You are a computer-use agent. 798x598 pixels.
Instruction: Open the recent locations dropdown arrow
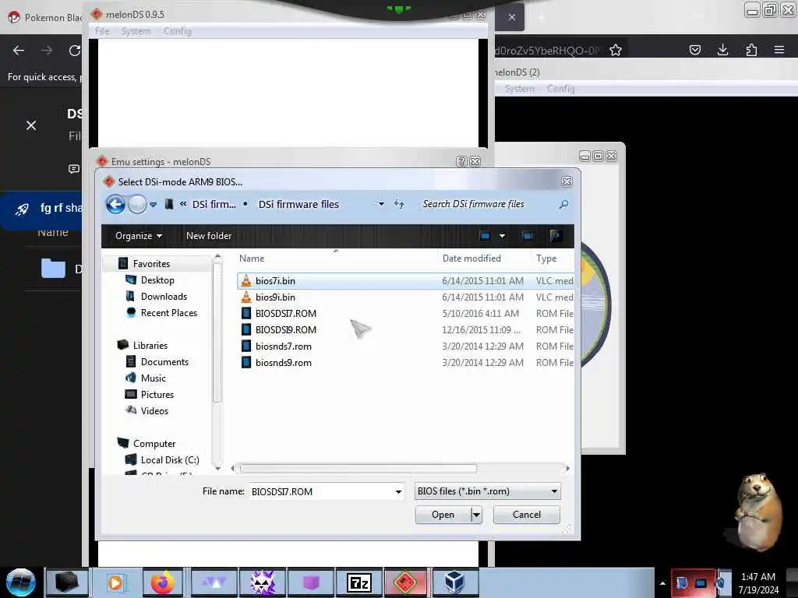tap(153, 205)
